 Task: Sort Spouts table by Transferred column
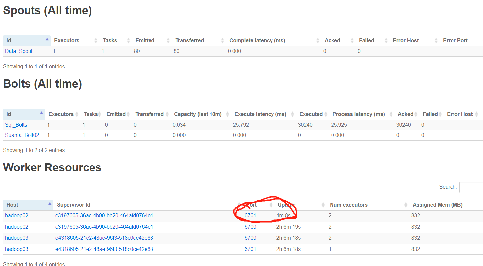199,40
